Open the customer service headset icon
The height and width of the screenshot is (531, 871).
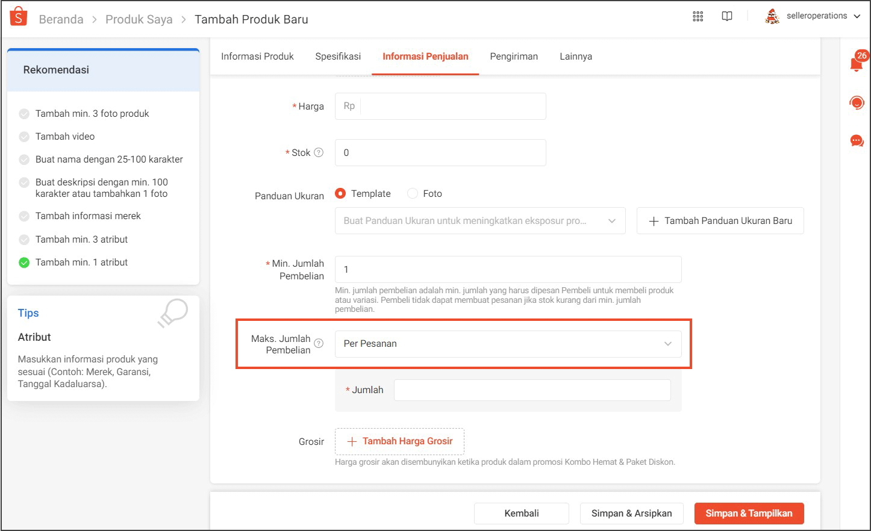coord(857,102)
